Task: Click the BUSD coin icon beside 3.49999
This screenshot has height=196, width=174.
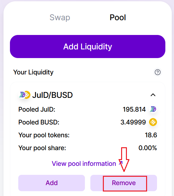Action: point(153,122)
